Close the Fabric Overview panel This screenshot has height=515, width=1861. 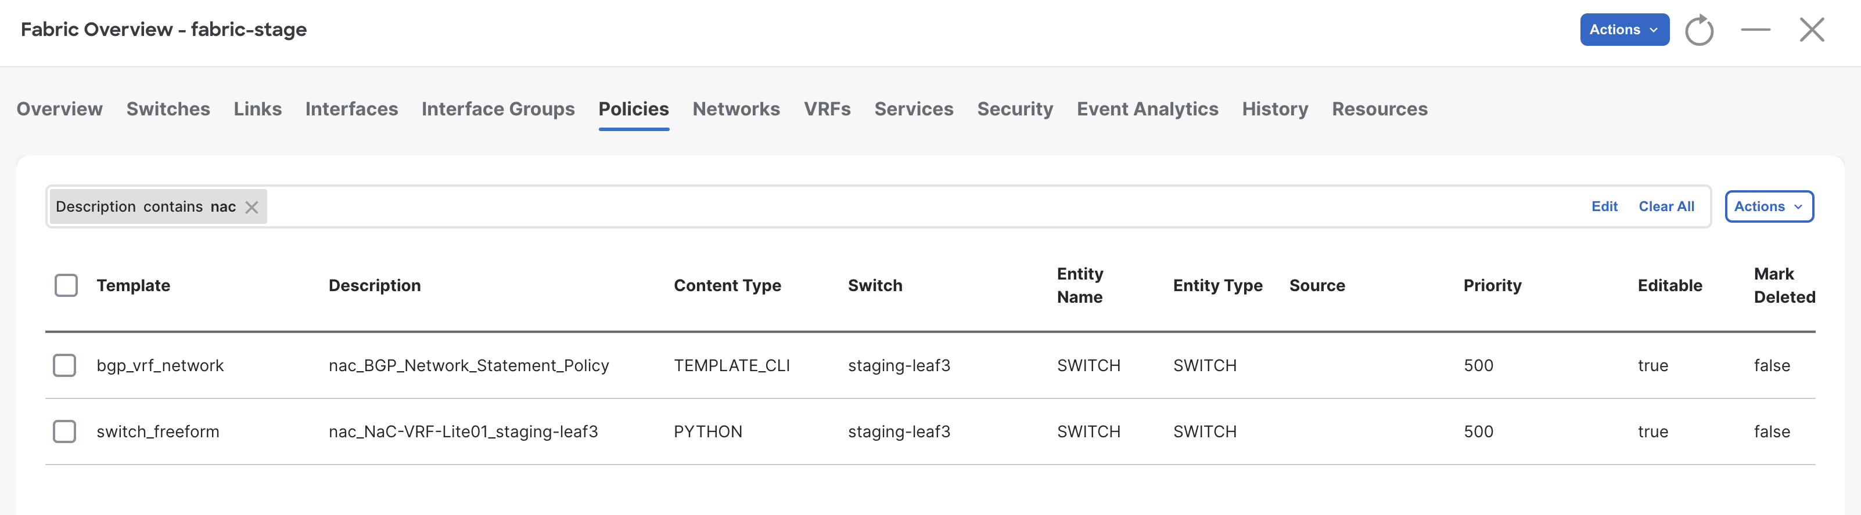pos(1812,30)
